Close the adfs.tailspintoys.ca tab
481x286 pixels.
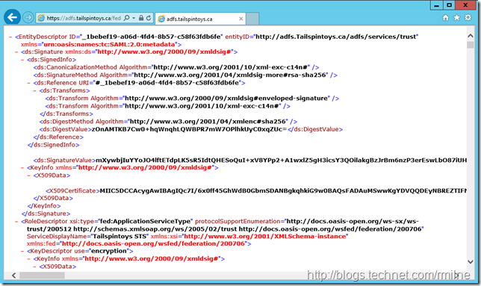pyautogui.click(x=241, y=19)
